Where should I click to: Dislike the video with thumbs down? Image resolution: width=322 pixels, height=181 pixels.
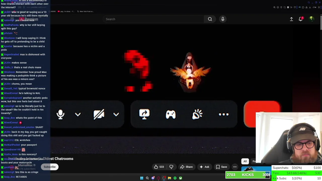coord(171,167)
